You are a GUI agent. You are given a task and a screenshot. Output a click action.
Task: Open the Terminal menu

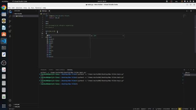point(38,8)
